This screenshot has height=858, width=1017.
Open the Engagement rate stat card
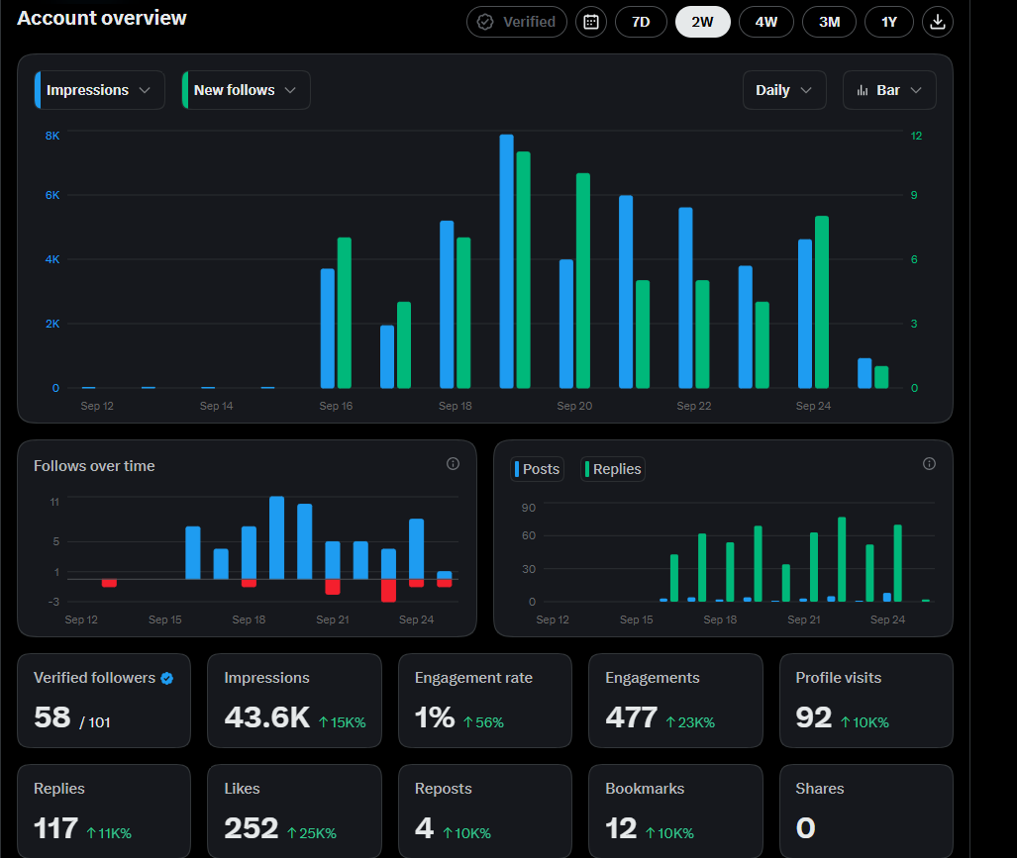click(485, 701)
